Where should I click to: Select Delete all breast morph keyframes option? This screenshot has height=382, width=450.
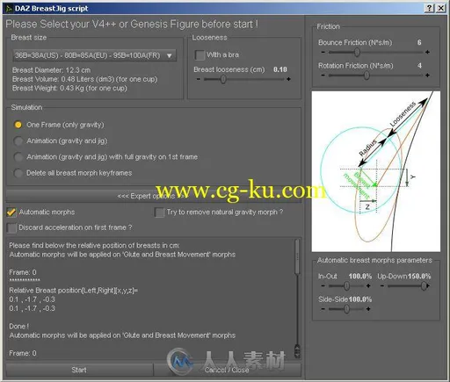18,173
